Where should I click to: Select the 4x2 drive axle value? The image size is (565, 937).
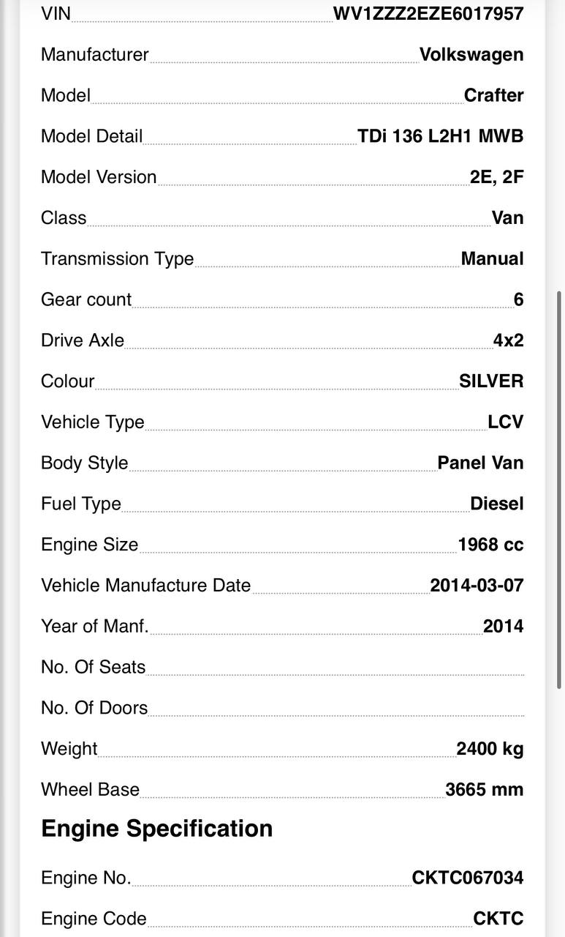[508, 340]
